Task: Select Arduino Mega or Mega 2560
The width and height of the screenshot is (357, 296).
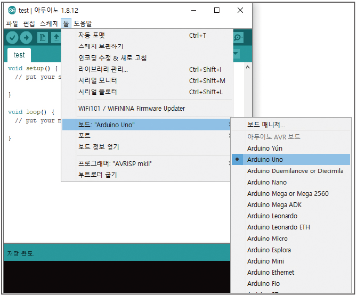Action: (291, 194)
